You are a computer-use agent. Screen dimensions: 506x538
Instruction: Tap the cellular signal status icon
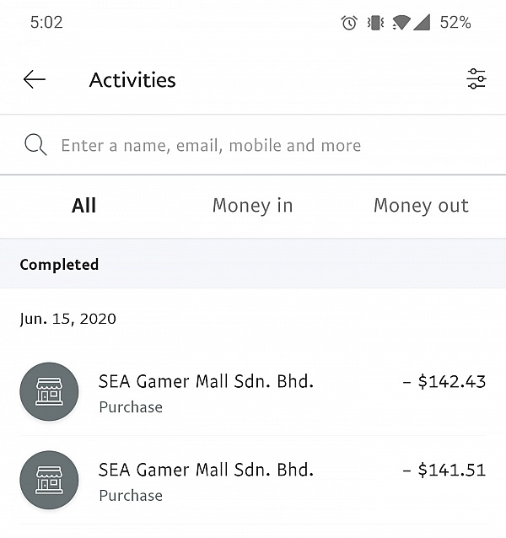(421, 23)
